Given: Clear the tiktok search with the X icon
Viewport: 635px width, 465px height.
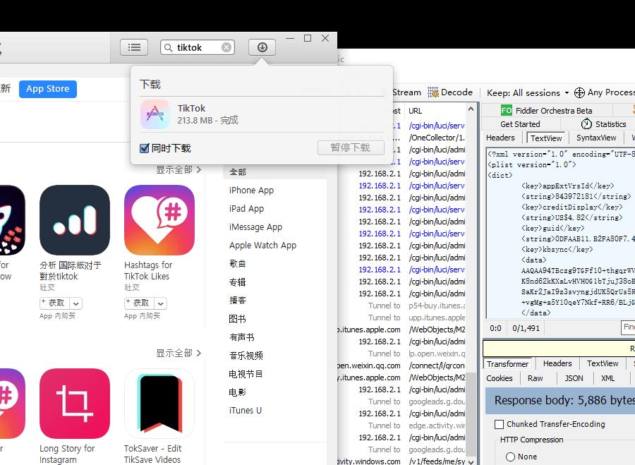Looking at the screenshot, I should point(226,47).
